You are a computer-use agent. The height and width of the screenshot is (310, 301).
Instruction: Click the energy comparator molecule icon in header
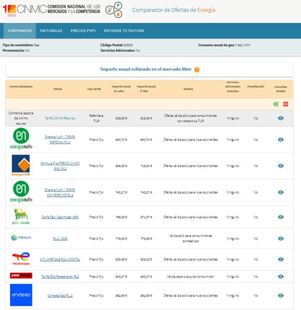click(x=114, y=10)
